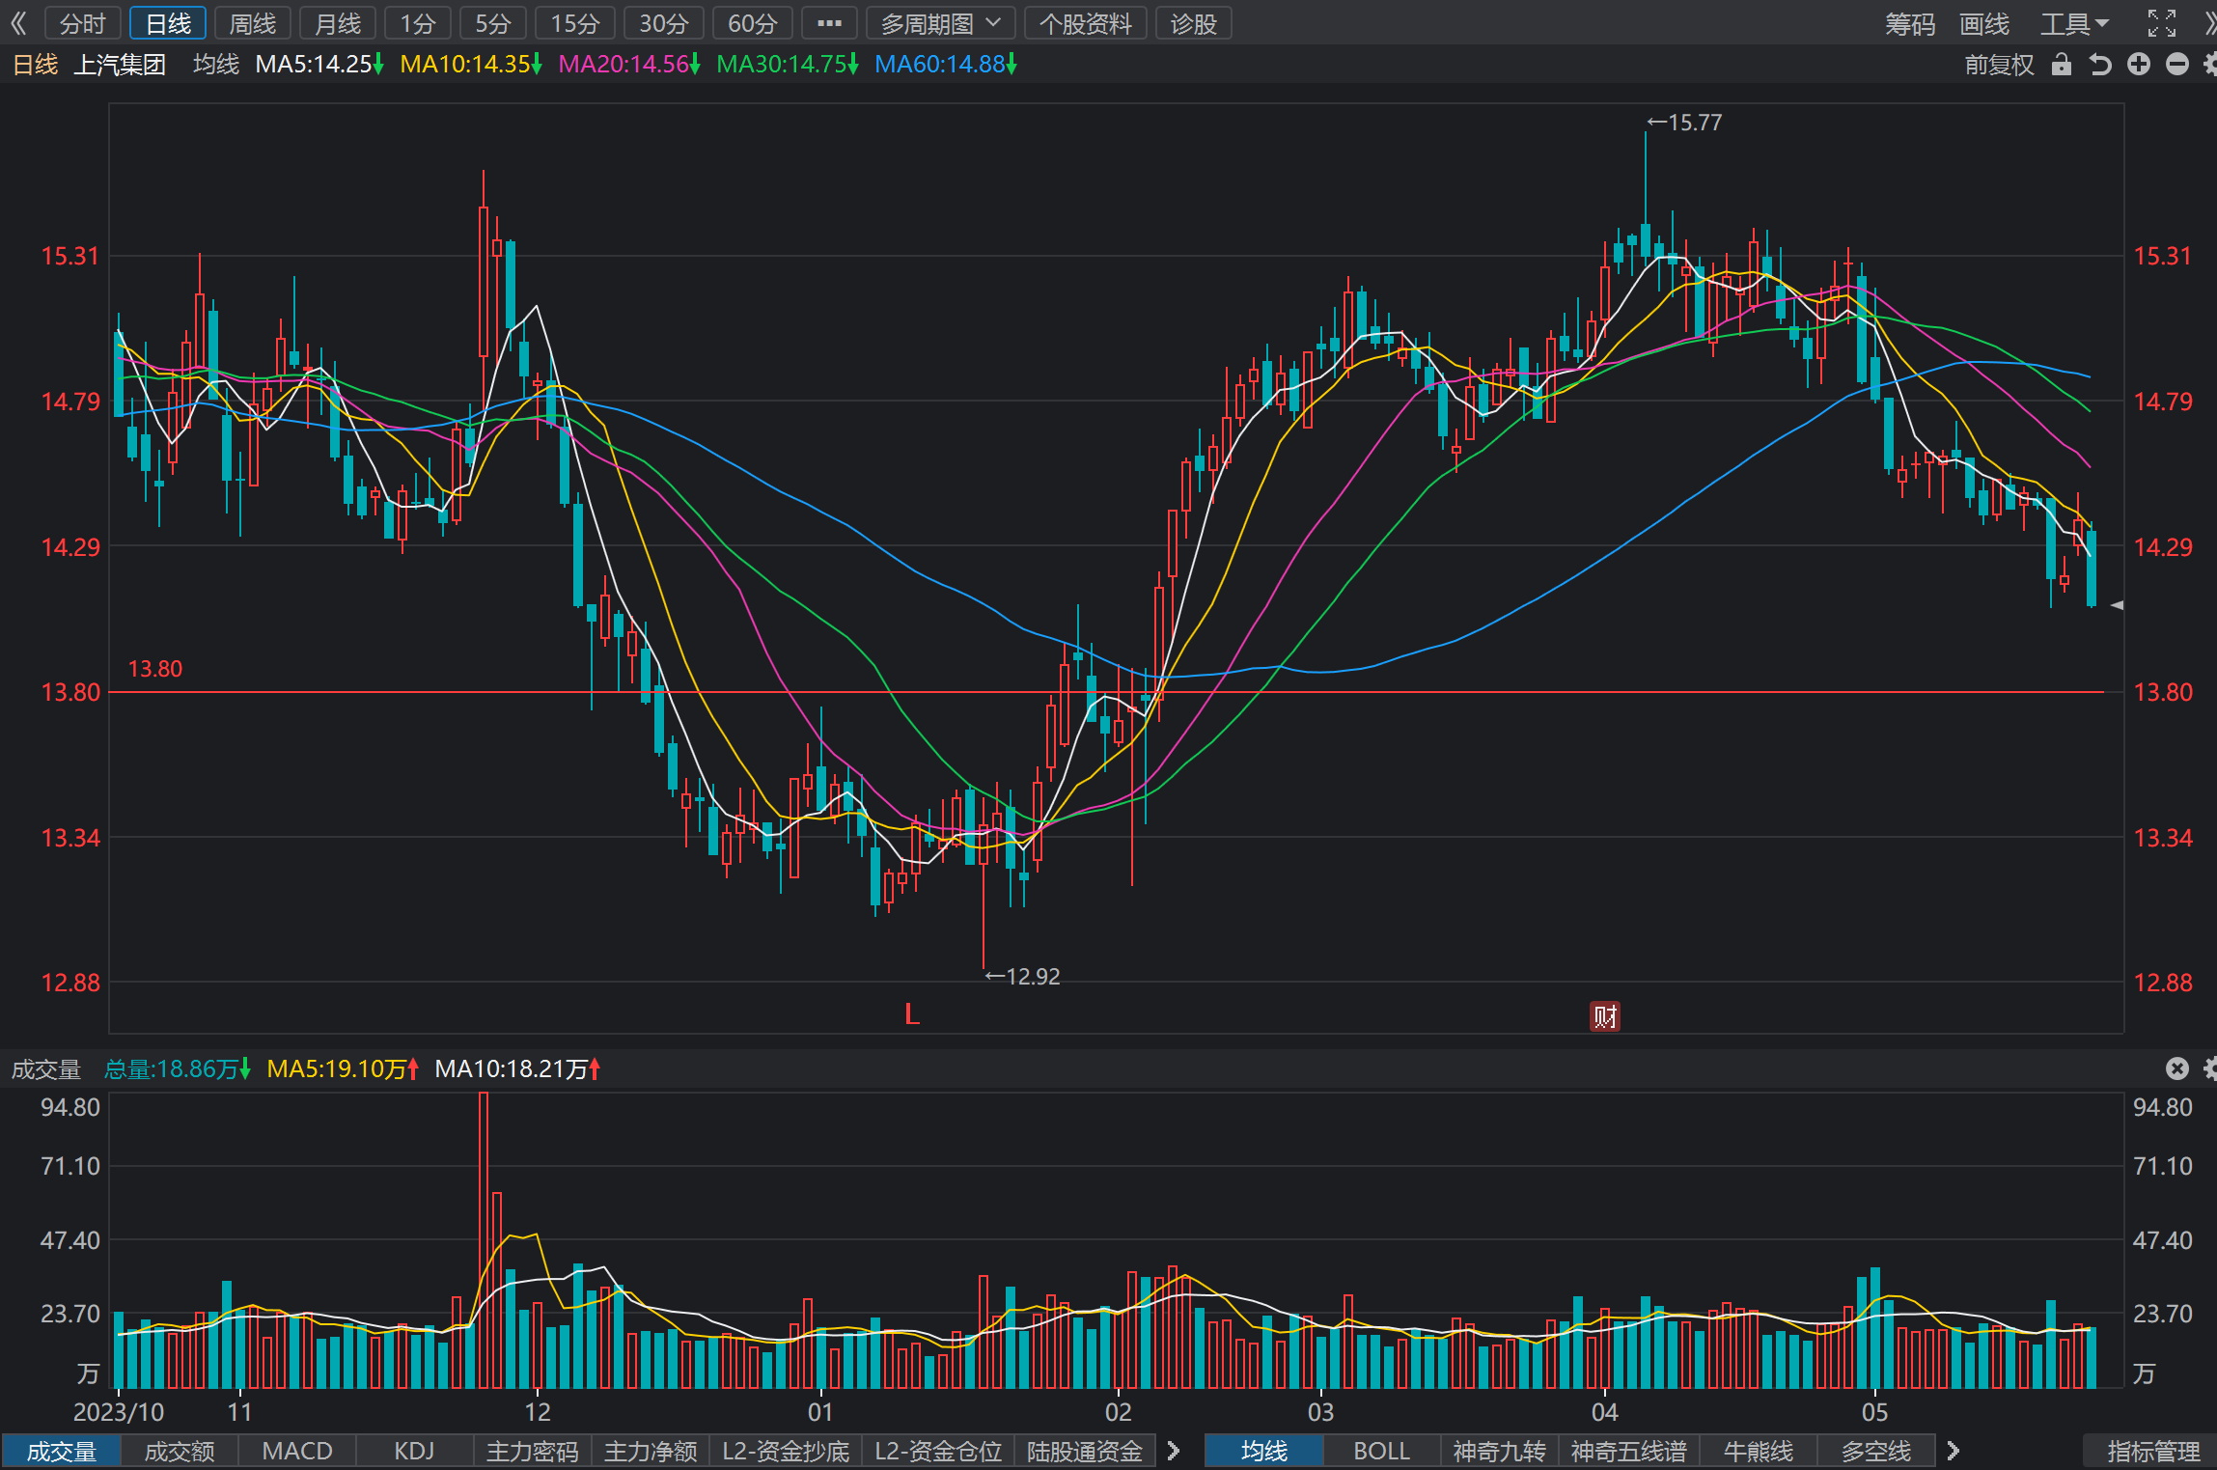Switch to 成交额 indicator tab

(x=180, y=1452)
